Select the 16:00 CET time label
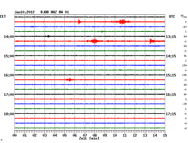The image size is (188, 143). pos(9,75)
